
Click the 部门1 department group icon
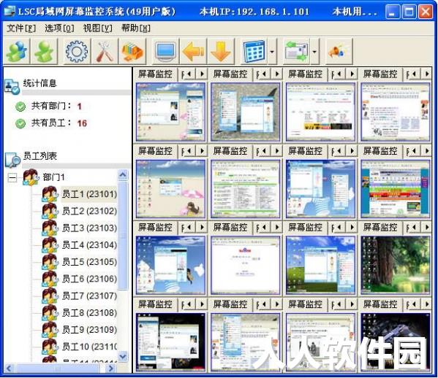click(31, 177)
